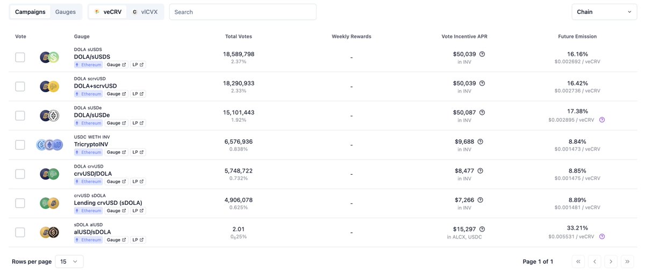This screenshot has height=275, width=645.
Task: Open the Gauge link for DOLA/sUSDS
Action: pos(117,65)
